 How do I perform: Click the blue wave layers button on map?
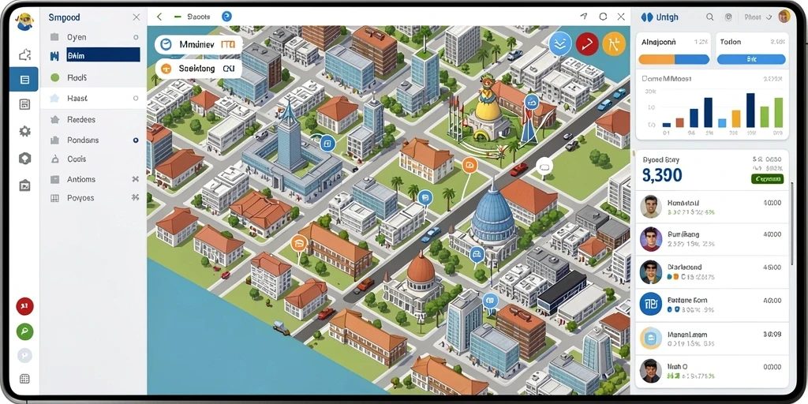(x=560, y=44)
